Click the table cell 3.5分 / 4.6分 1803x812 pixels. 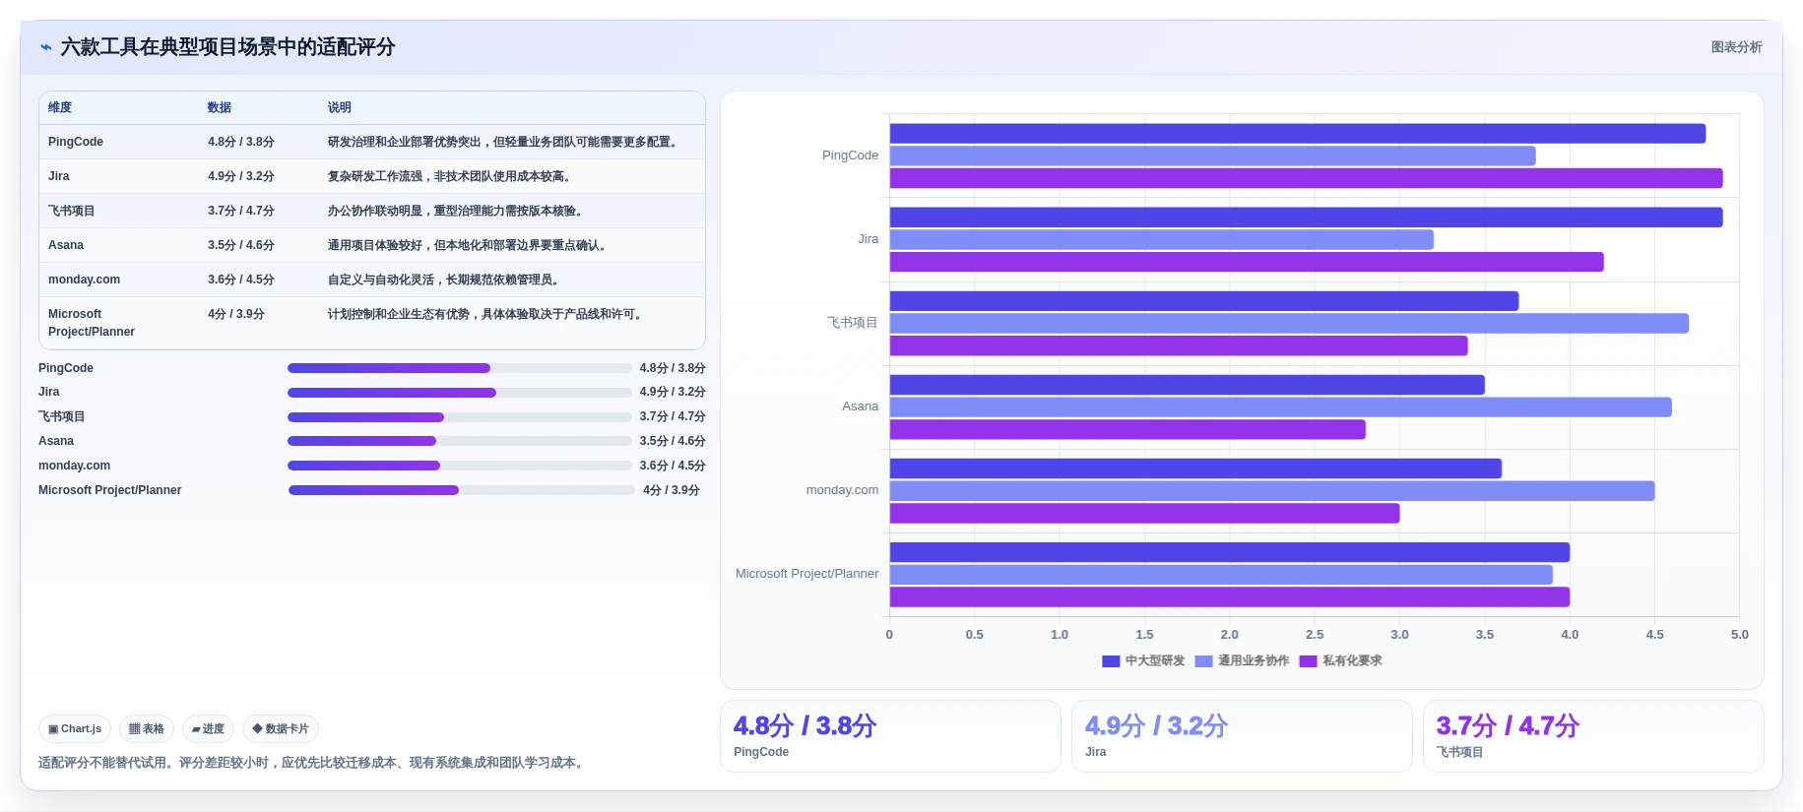(x=241, y=245)
